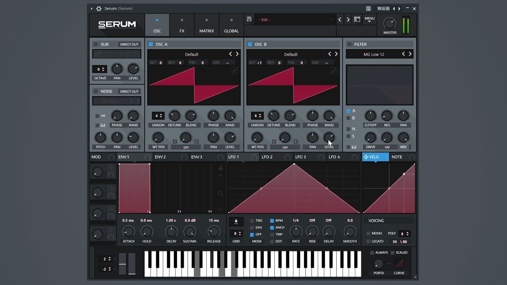Toggle filter routing for oscillator B
Screen dimensions: 507x285
point(348,118)
